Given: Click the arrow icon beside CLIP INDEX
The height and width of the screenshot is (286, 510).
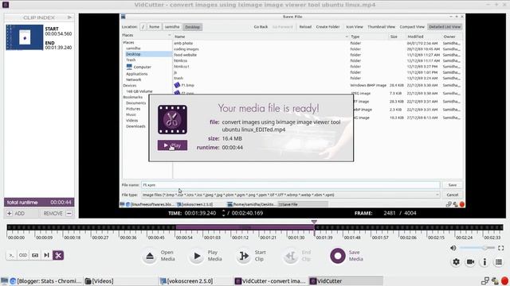Looking at the screenshot, I should point(69,17).
